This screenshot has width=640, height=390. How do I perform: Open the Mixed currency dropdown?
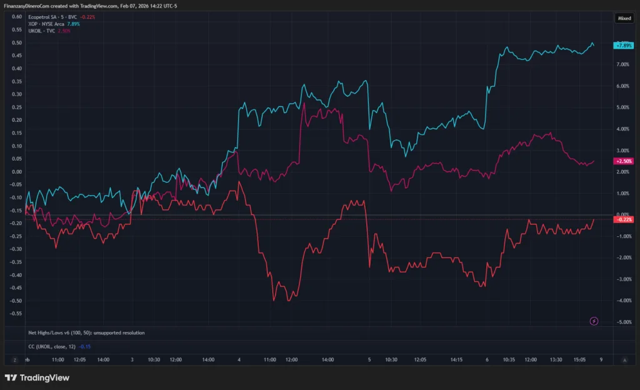coord(624,19)
